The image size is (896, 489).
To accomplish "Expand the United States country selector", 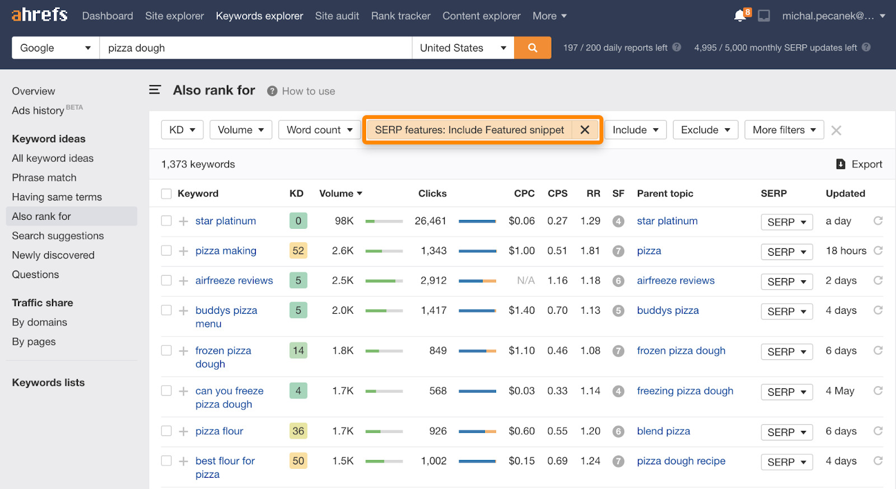I will point(463,48).
